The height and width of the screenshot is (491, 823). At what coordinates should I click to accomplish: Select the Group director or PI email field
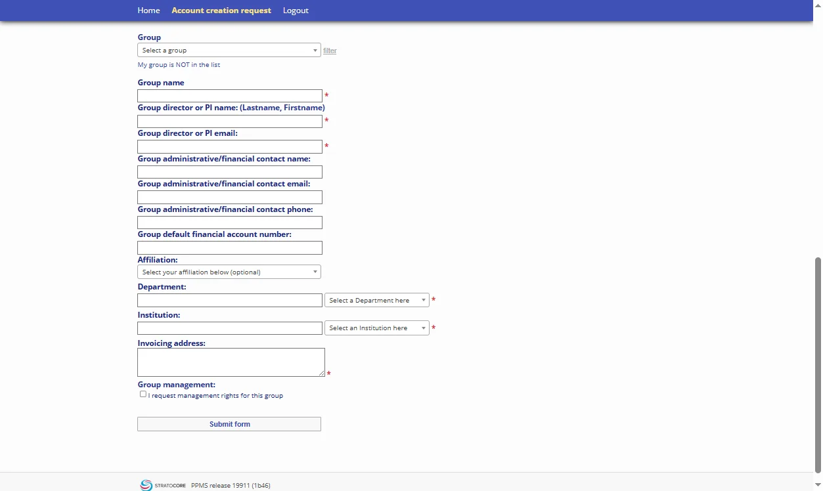tap(229, 146)
